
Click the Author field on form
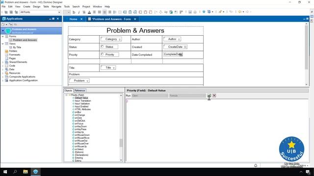172,39
